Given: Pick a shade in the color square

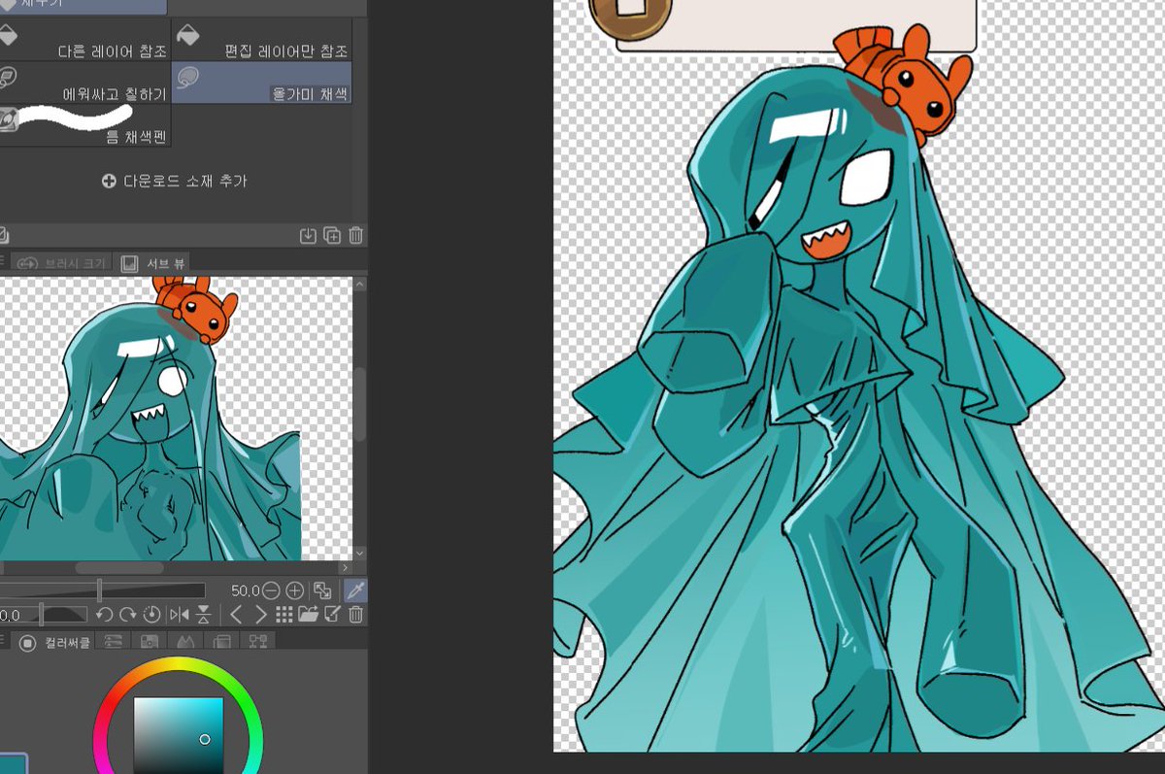Looking at the screenshot, I should [179, 735].
